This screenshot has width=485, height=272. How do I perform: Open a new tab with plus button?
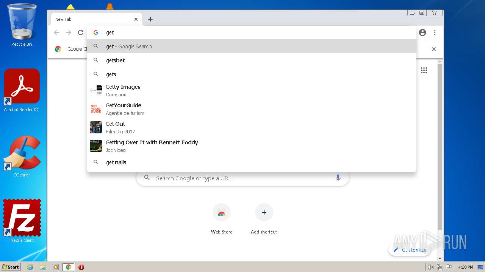pos(150,19)
